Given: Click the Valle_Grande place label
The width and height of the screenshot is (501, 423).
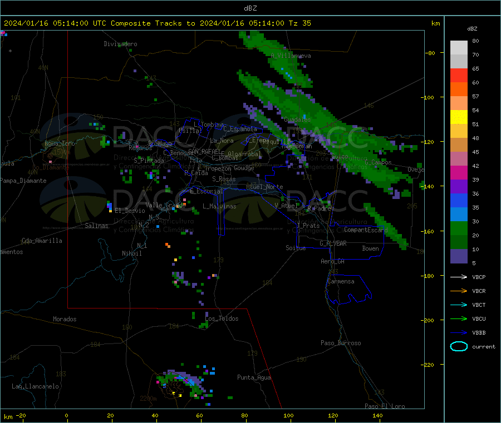Looking at the screenshot, I should tap(165, 205).
